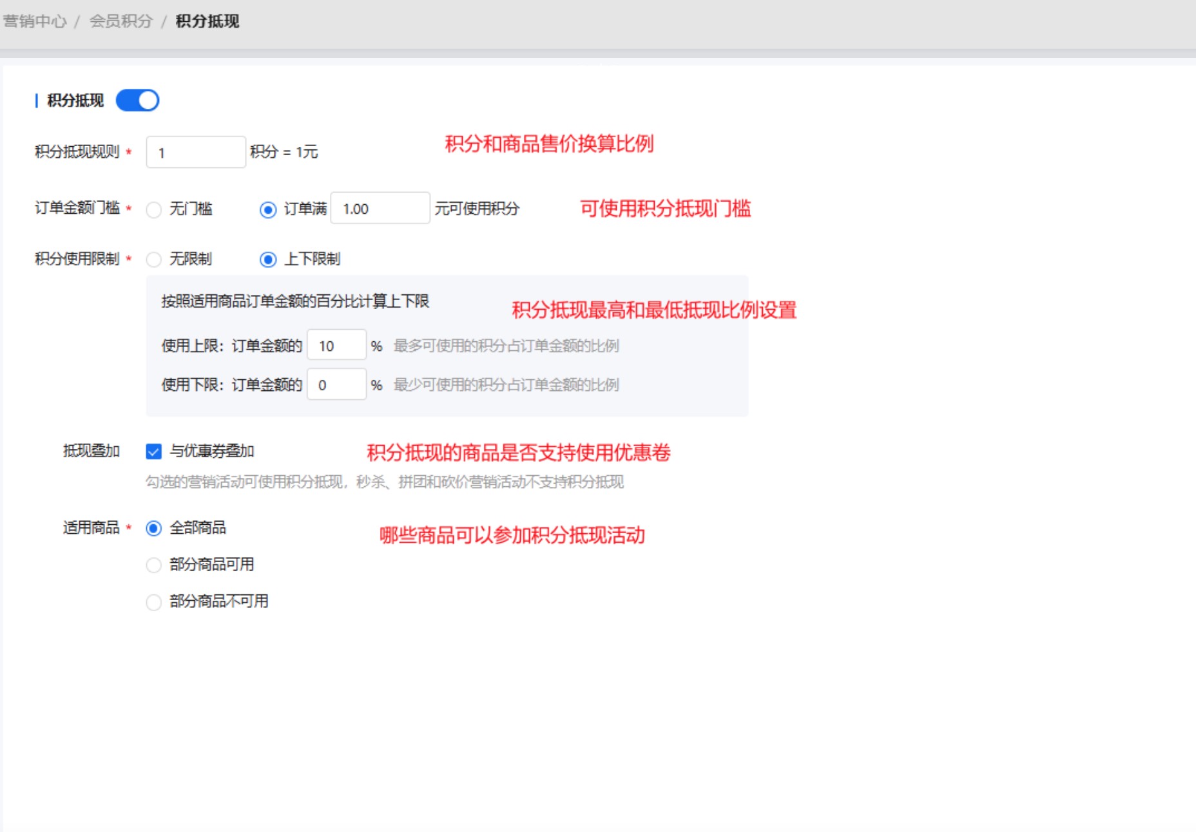Click the red note 积分和商品售价换算比例

[x=549, y=144]
